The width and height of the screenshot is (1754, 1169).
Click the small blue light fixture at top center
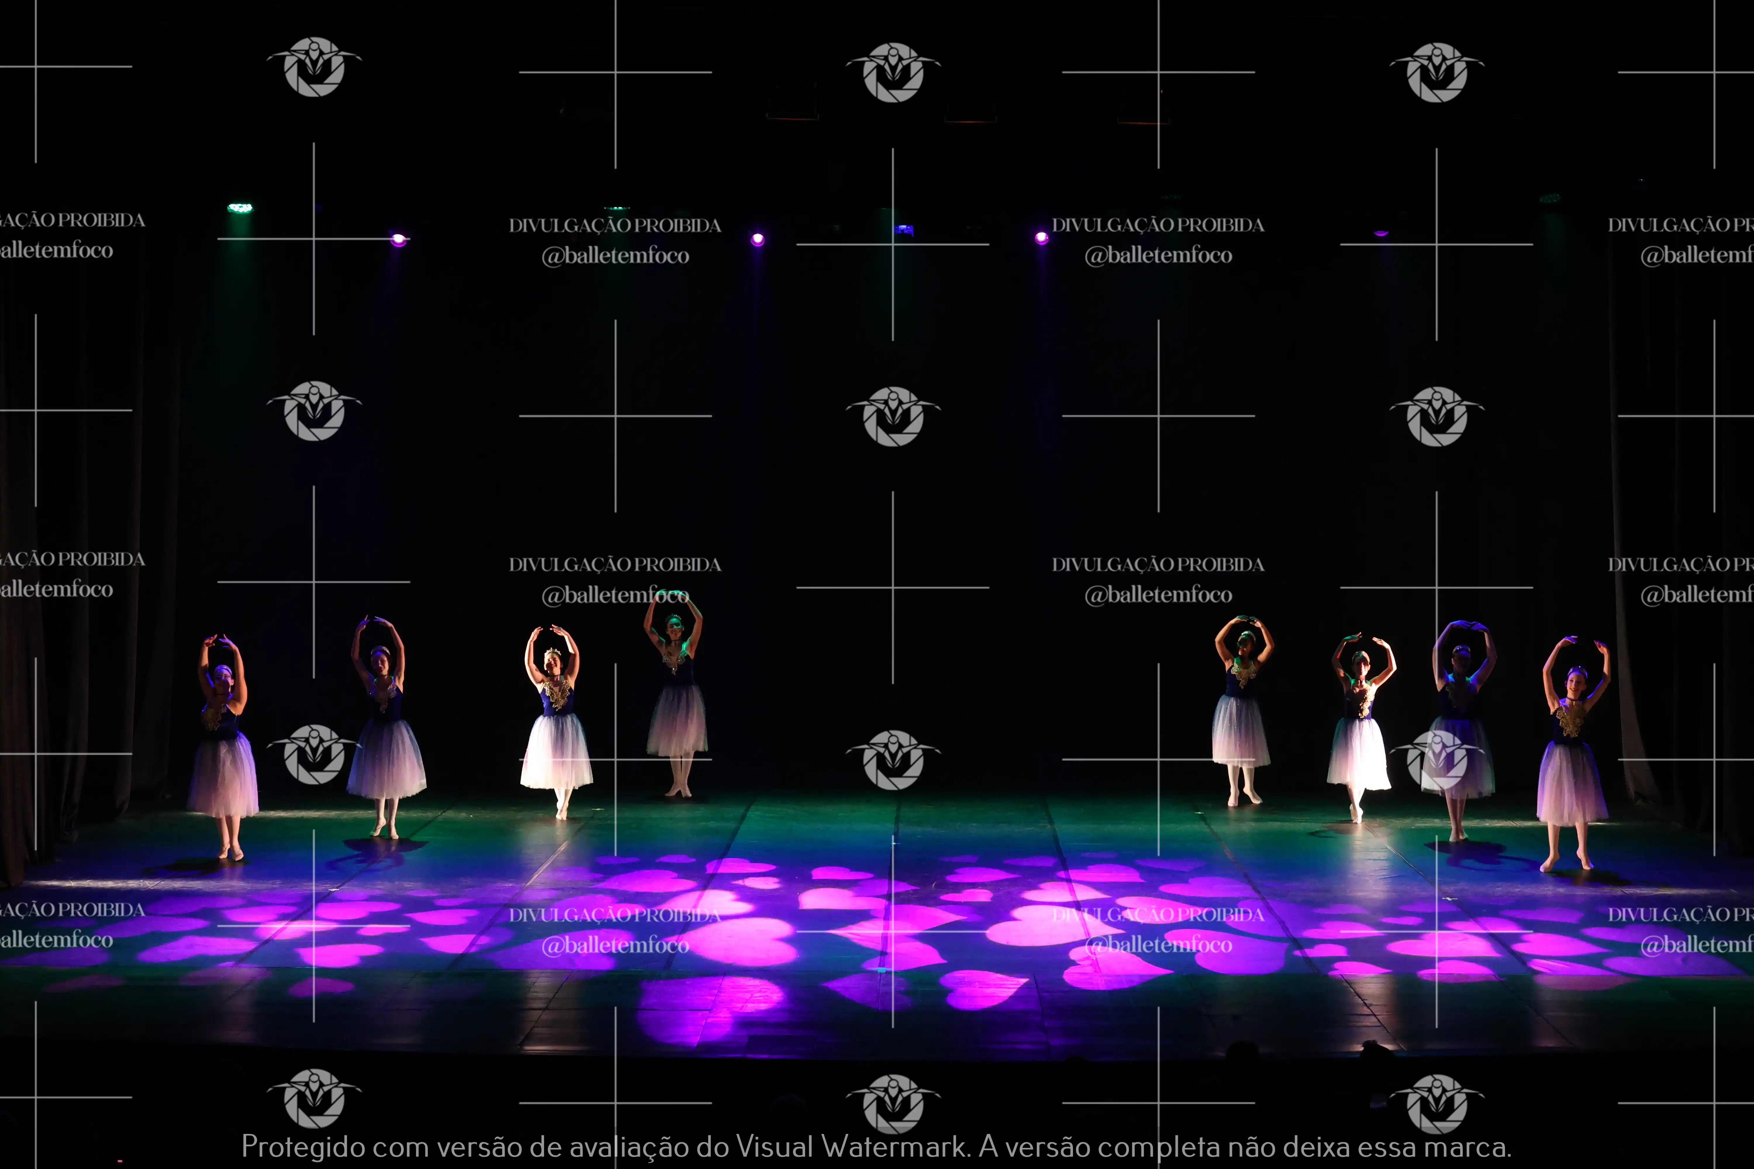tap(904, 230)
